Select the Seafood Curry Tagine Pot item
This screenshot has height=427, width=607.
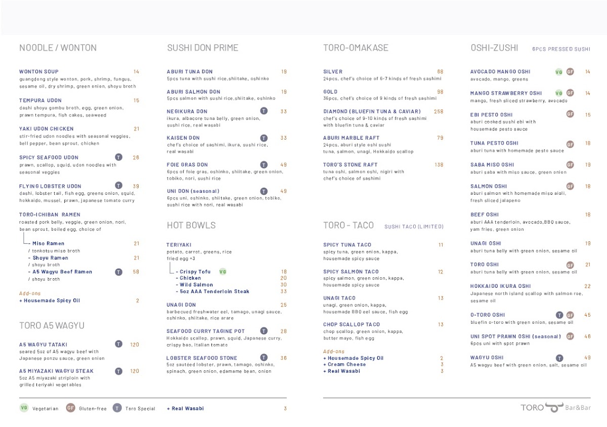coord(205,331)
